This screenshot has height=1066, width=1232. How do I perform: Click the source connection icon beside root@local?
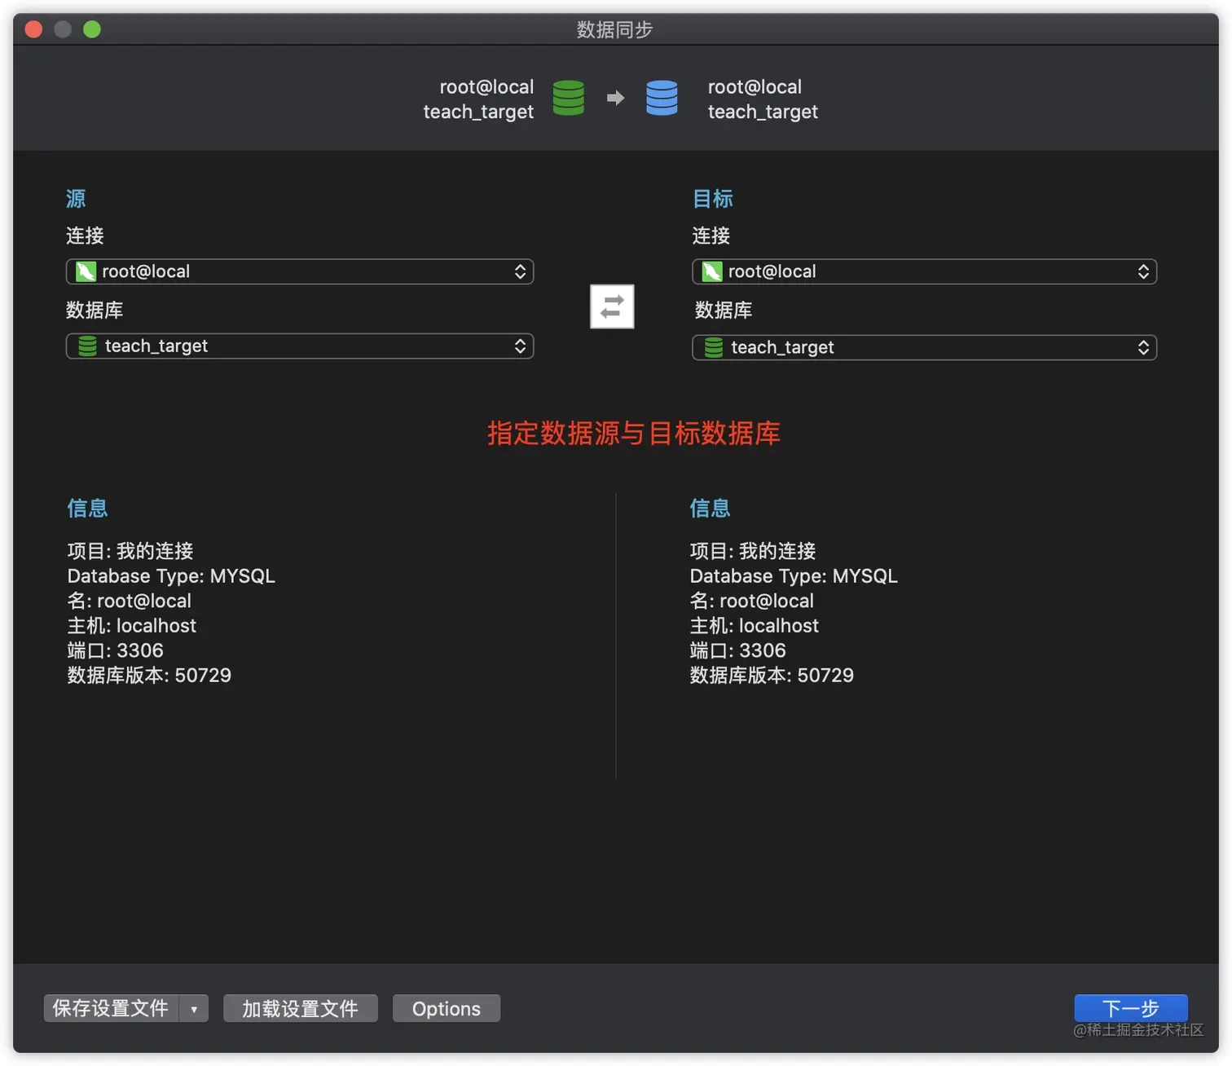(x=86, y=271)
